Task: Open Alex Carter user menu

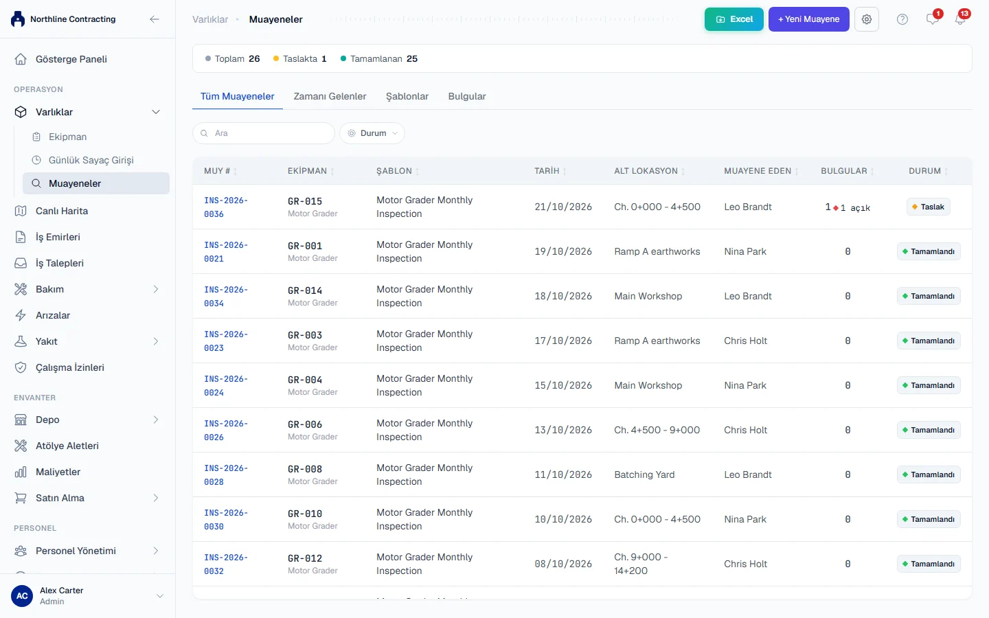Action: pos(87,596)
